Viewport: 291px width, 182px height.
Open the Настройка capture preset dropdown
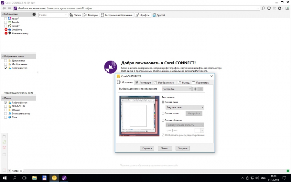[177, 89]
